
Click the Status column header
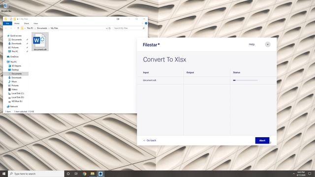pos(236,72)
